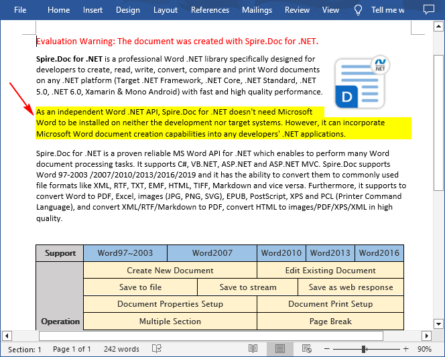The image size is (445, 357).
Task: Click the Save as web response cell
Action: (351, 287)
